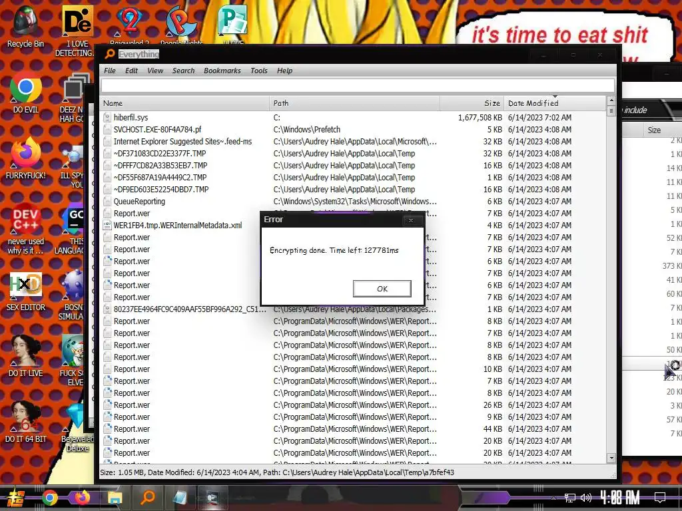Click OK in the Error dialog
Image resolution: width=682 pixels, height=511 pixels.
pyautogui.click(x=382, y=289)
